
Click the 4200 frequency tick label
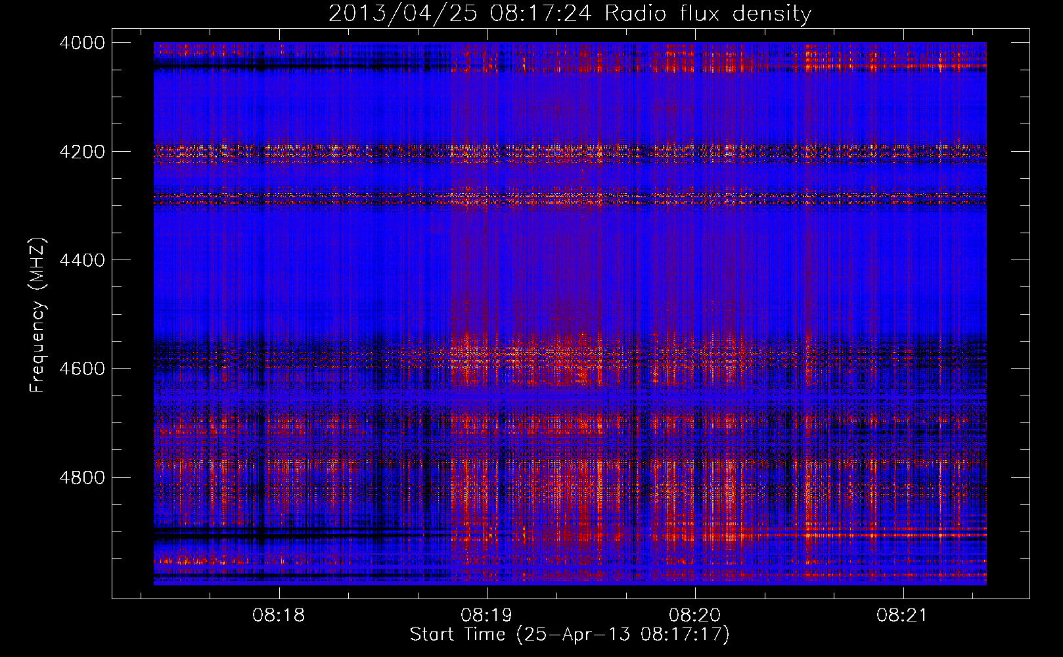click(82, 151)
